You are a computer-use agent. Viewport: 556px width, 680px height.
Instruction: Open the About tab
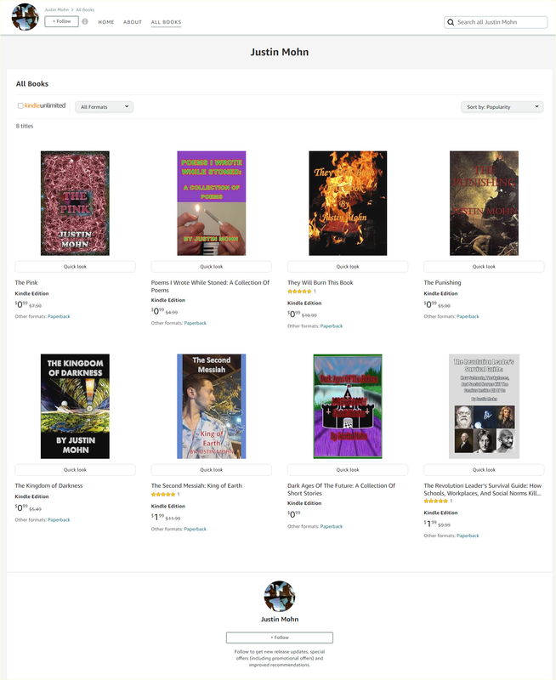click(133, 22)
